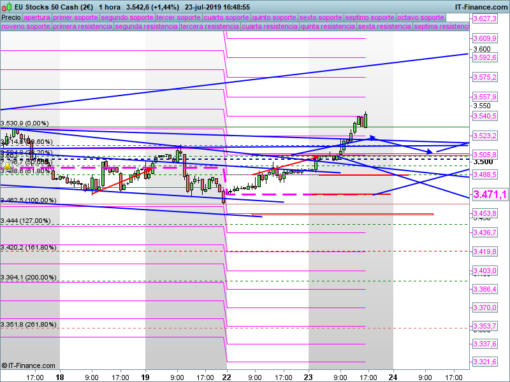Open the tercera resistencia indicator label

click(x=209, y=27)
